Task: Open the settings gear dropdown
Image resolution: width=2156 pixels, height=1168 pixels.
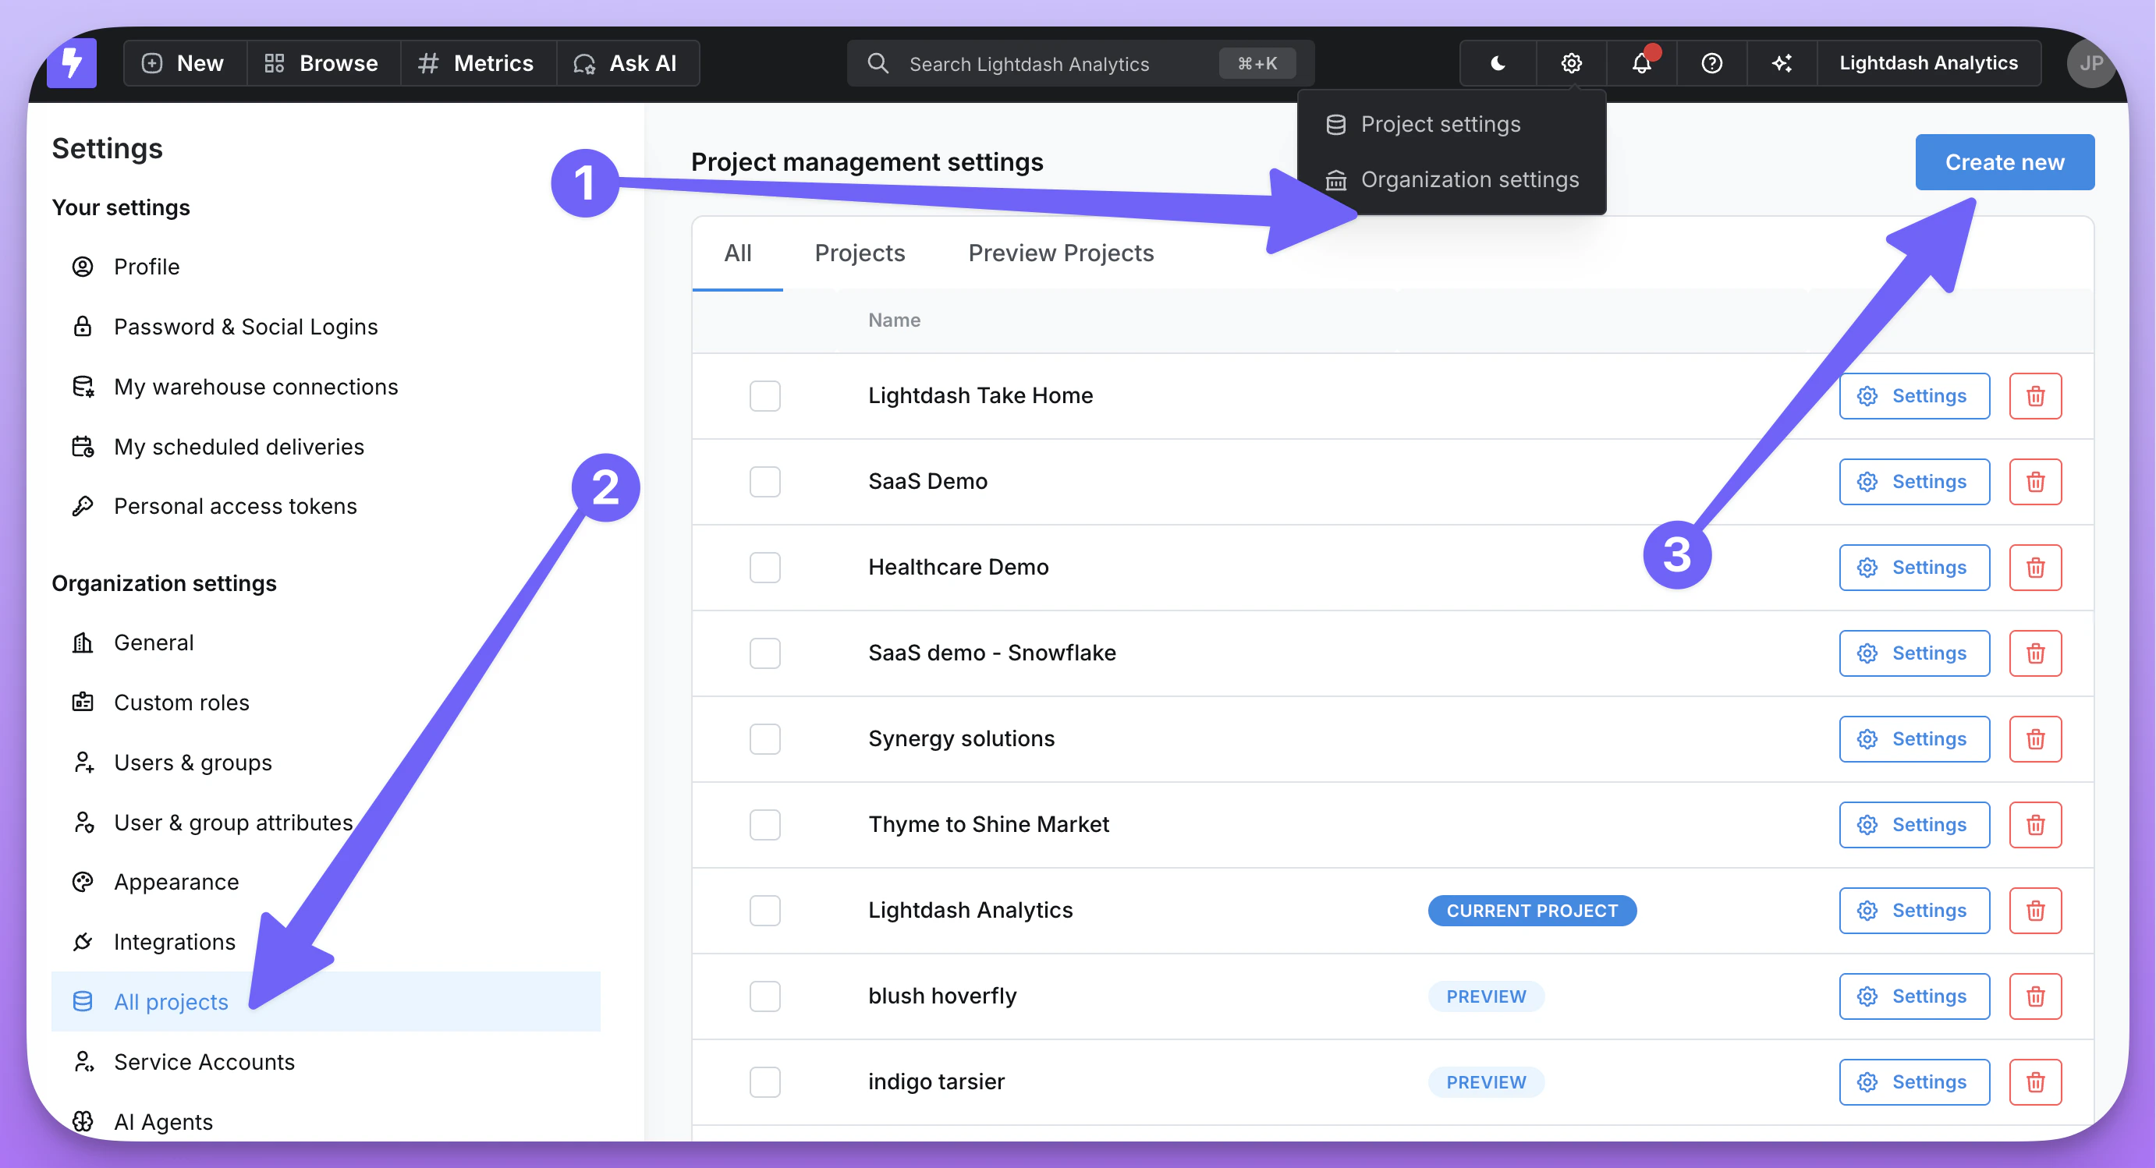Action: tap(1571, 62)
